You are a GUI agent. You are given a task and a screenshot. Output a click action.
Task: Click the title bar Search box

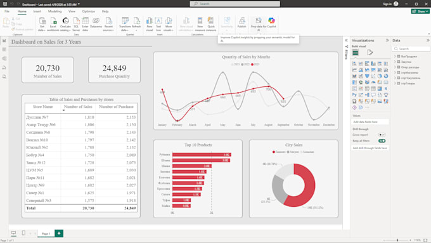(x=235, y=4)
